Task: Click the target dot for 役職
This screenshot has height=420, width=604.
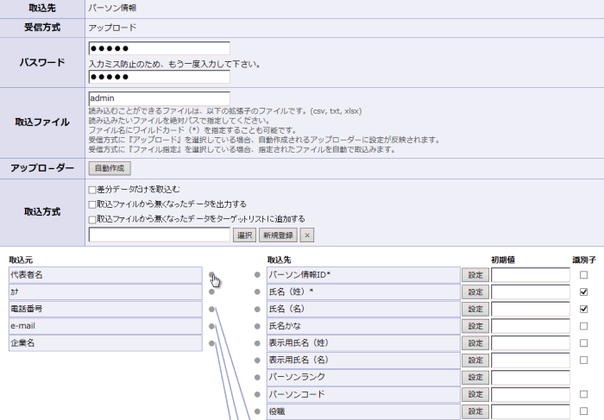Action: click(257, 411)
